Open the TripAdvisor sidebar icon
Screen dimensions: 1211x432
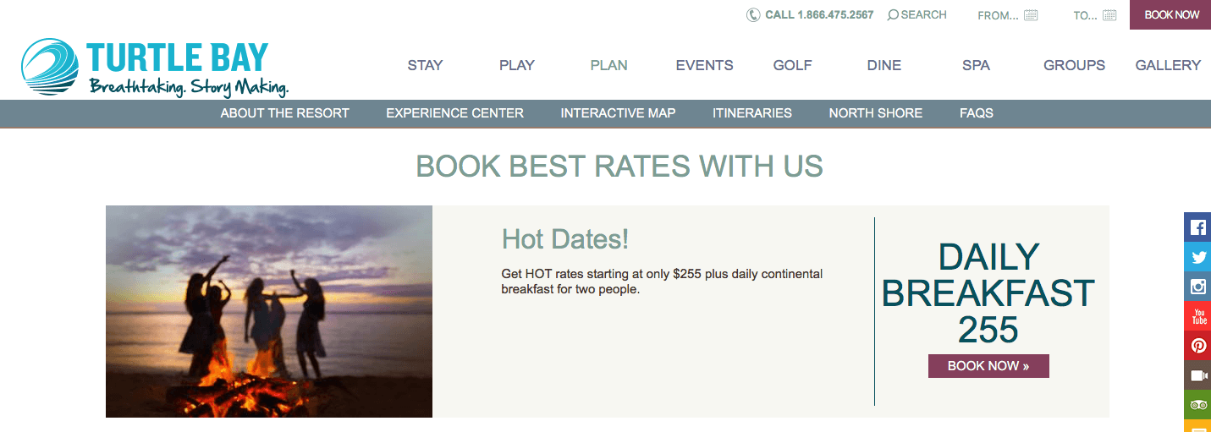(x=1197, y=404)
